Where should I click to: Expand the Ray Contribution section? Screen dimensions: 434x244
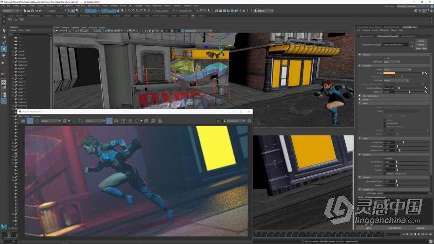[359, 96]
